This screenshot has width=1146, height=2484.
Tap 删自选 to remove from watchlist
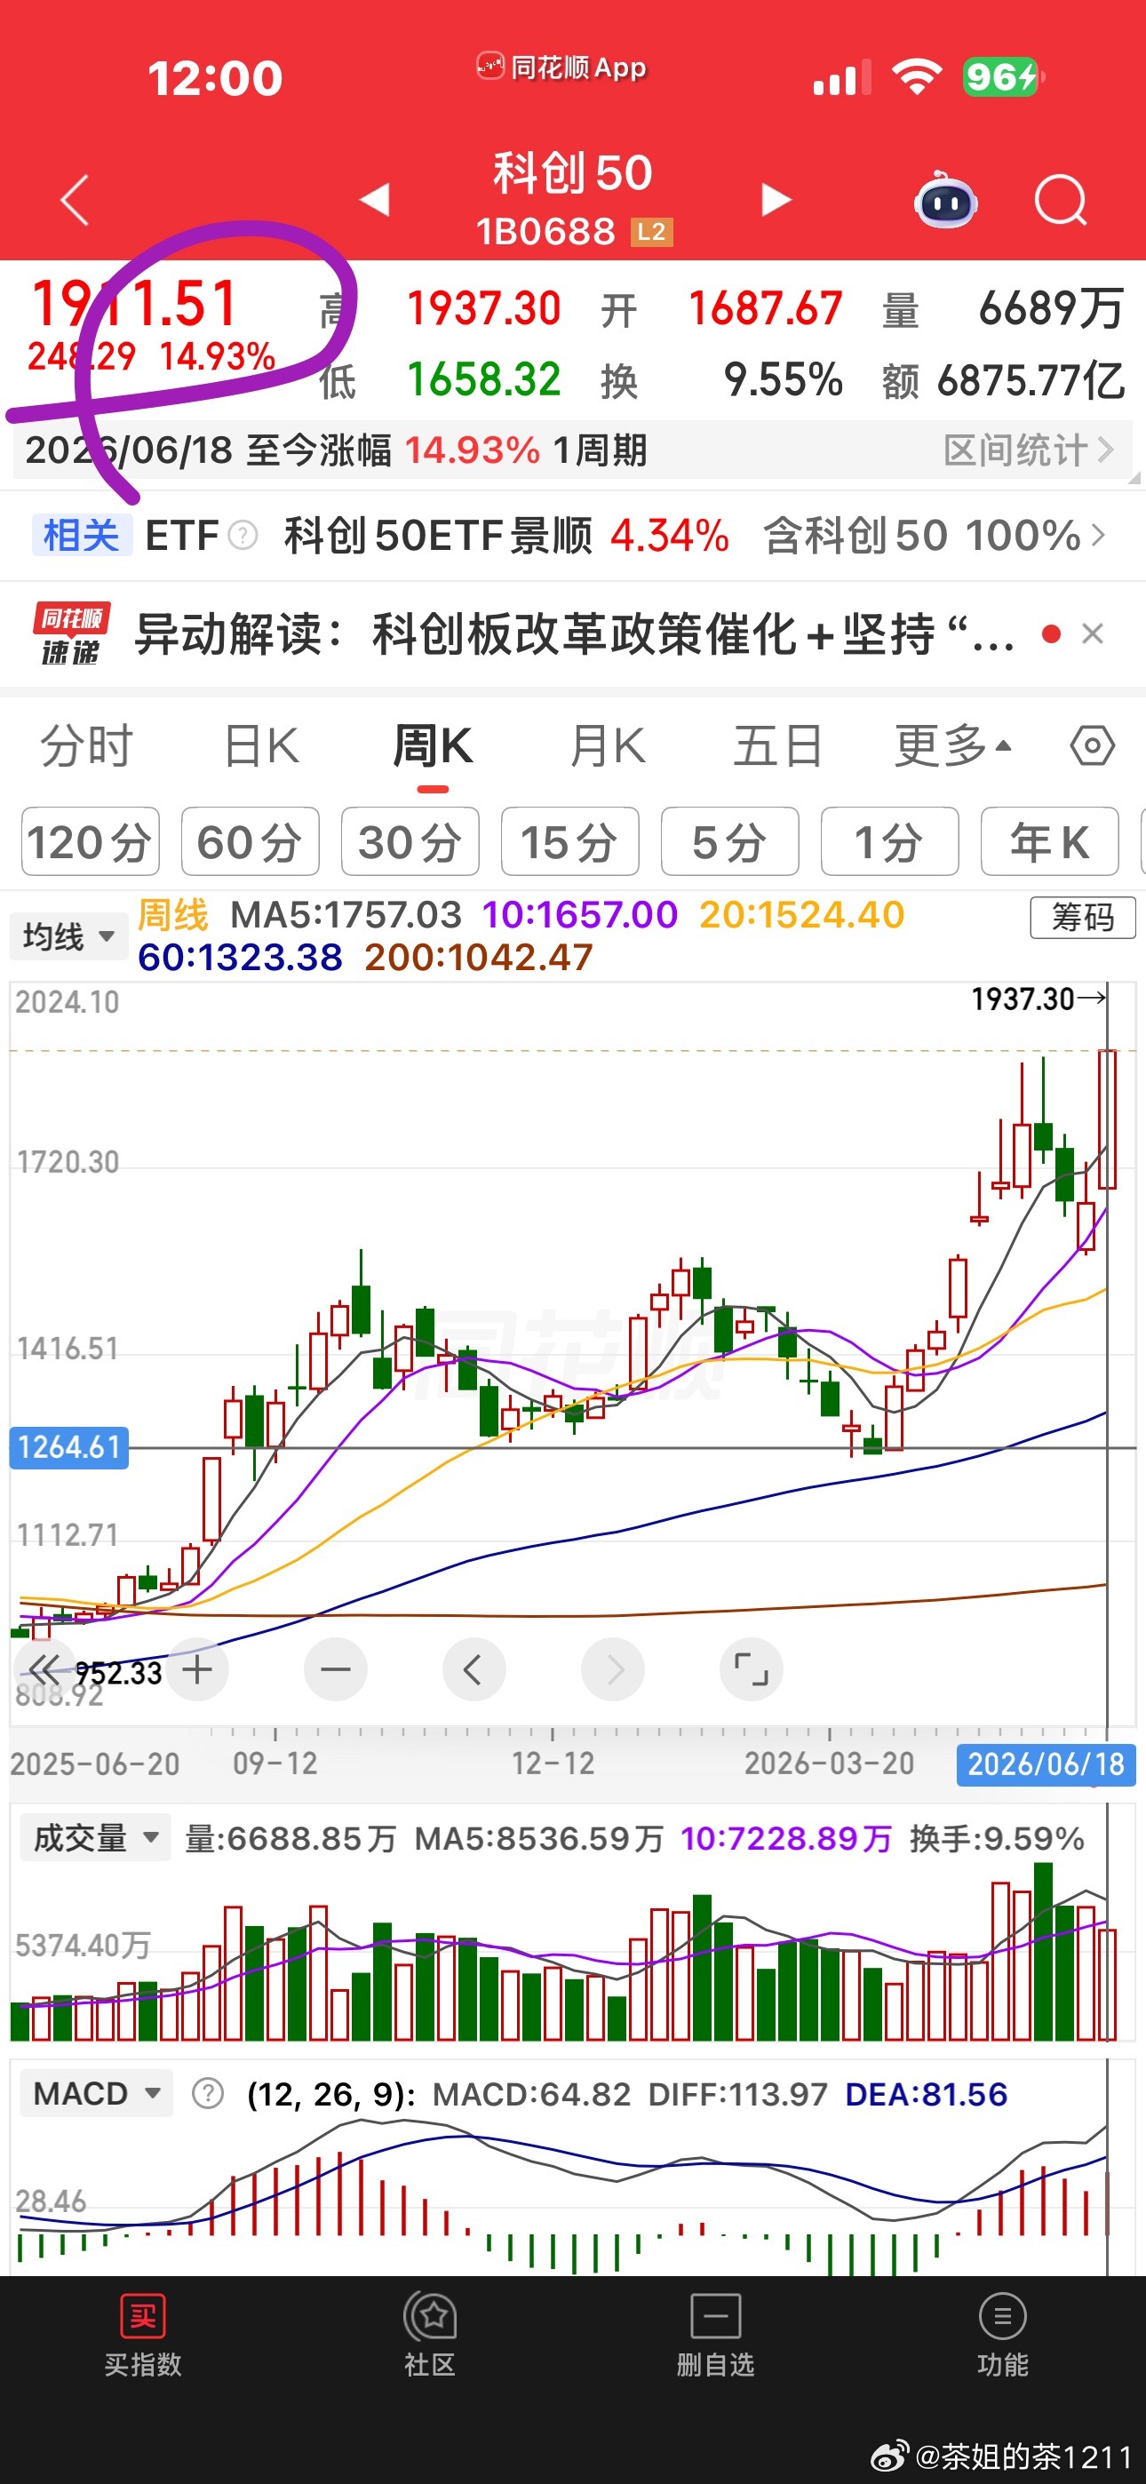(716, 2336)
